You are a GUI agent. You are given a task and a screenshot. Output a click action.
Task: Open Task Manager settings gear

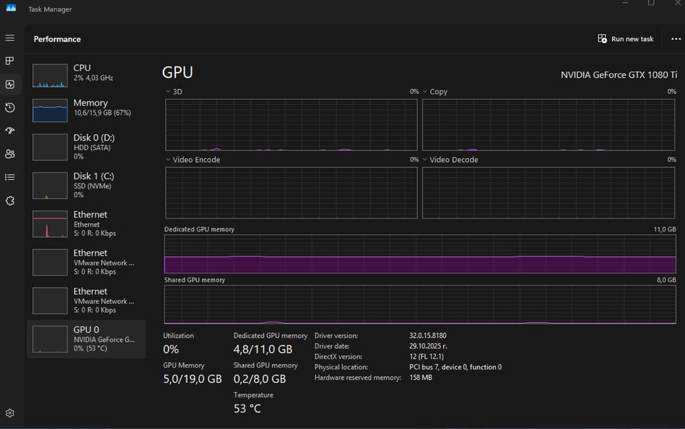10,413
